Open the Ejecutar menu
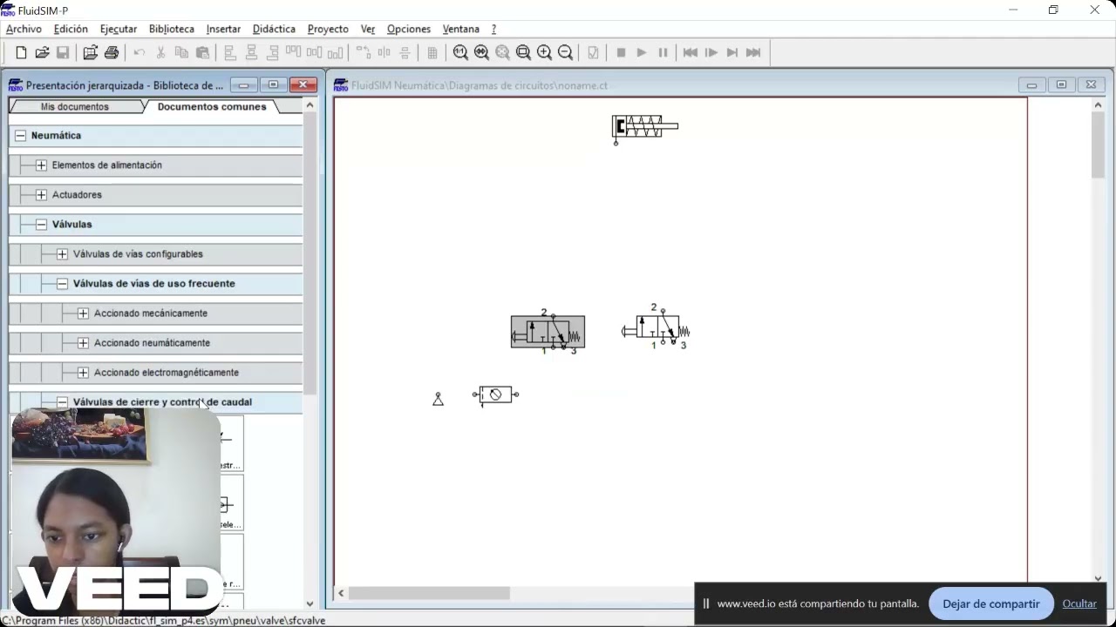 (x=119, y=29)
